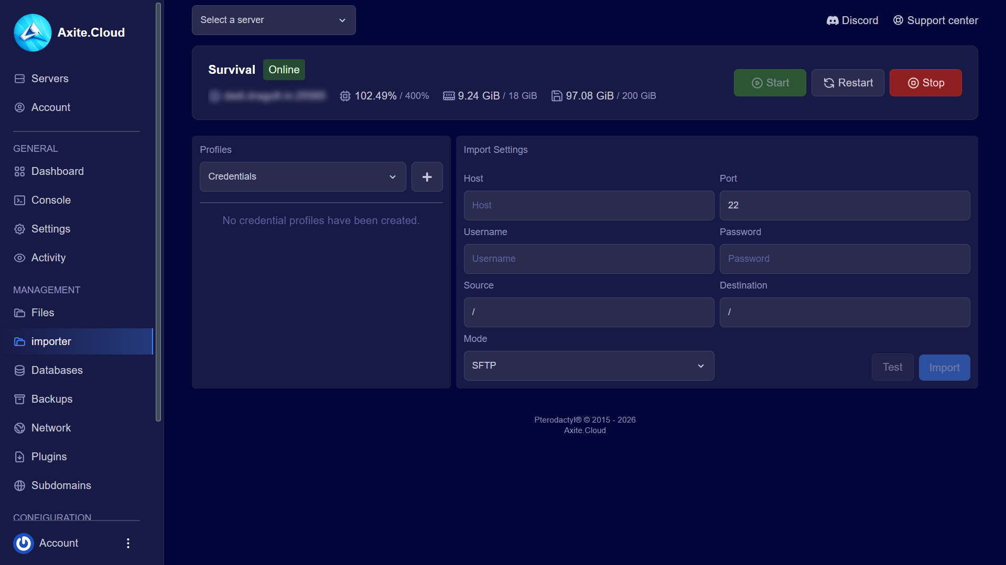
Task: Open the Backups page
Action: [52, 398]
